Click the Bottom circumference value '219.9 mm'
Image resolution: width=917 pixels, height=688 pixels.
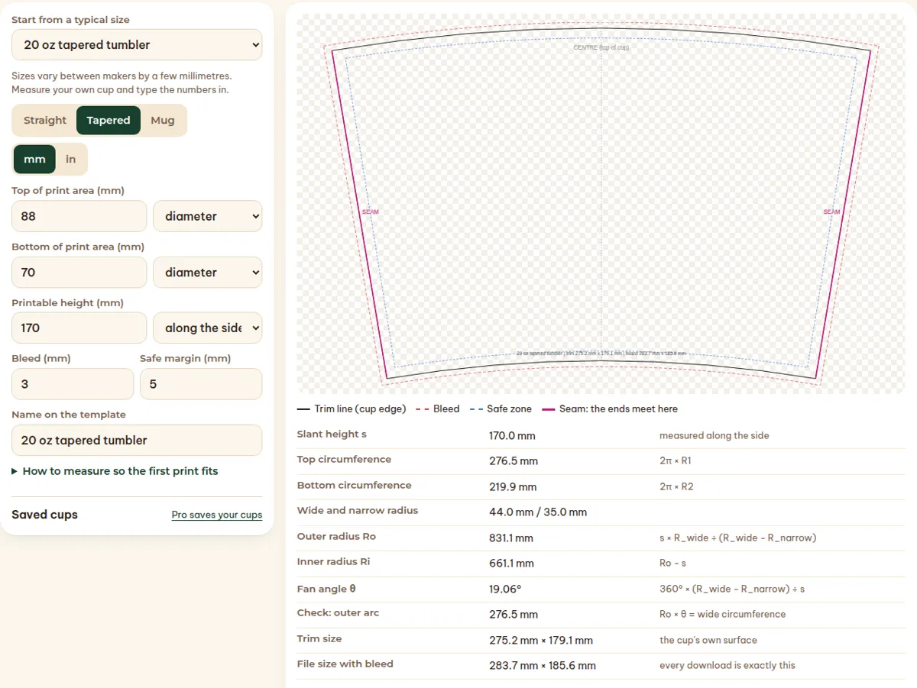(x=513, y=487)
